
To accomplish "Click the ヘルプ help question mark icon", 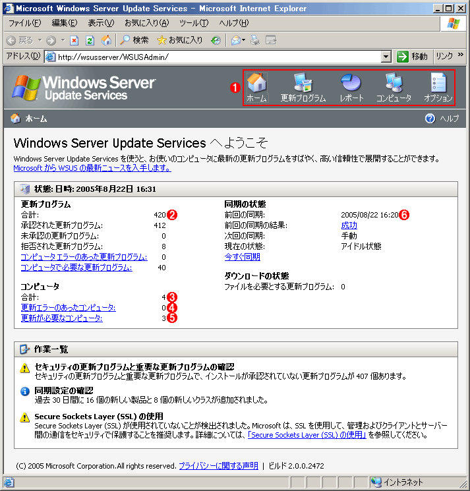I will tap(430, 119).
